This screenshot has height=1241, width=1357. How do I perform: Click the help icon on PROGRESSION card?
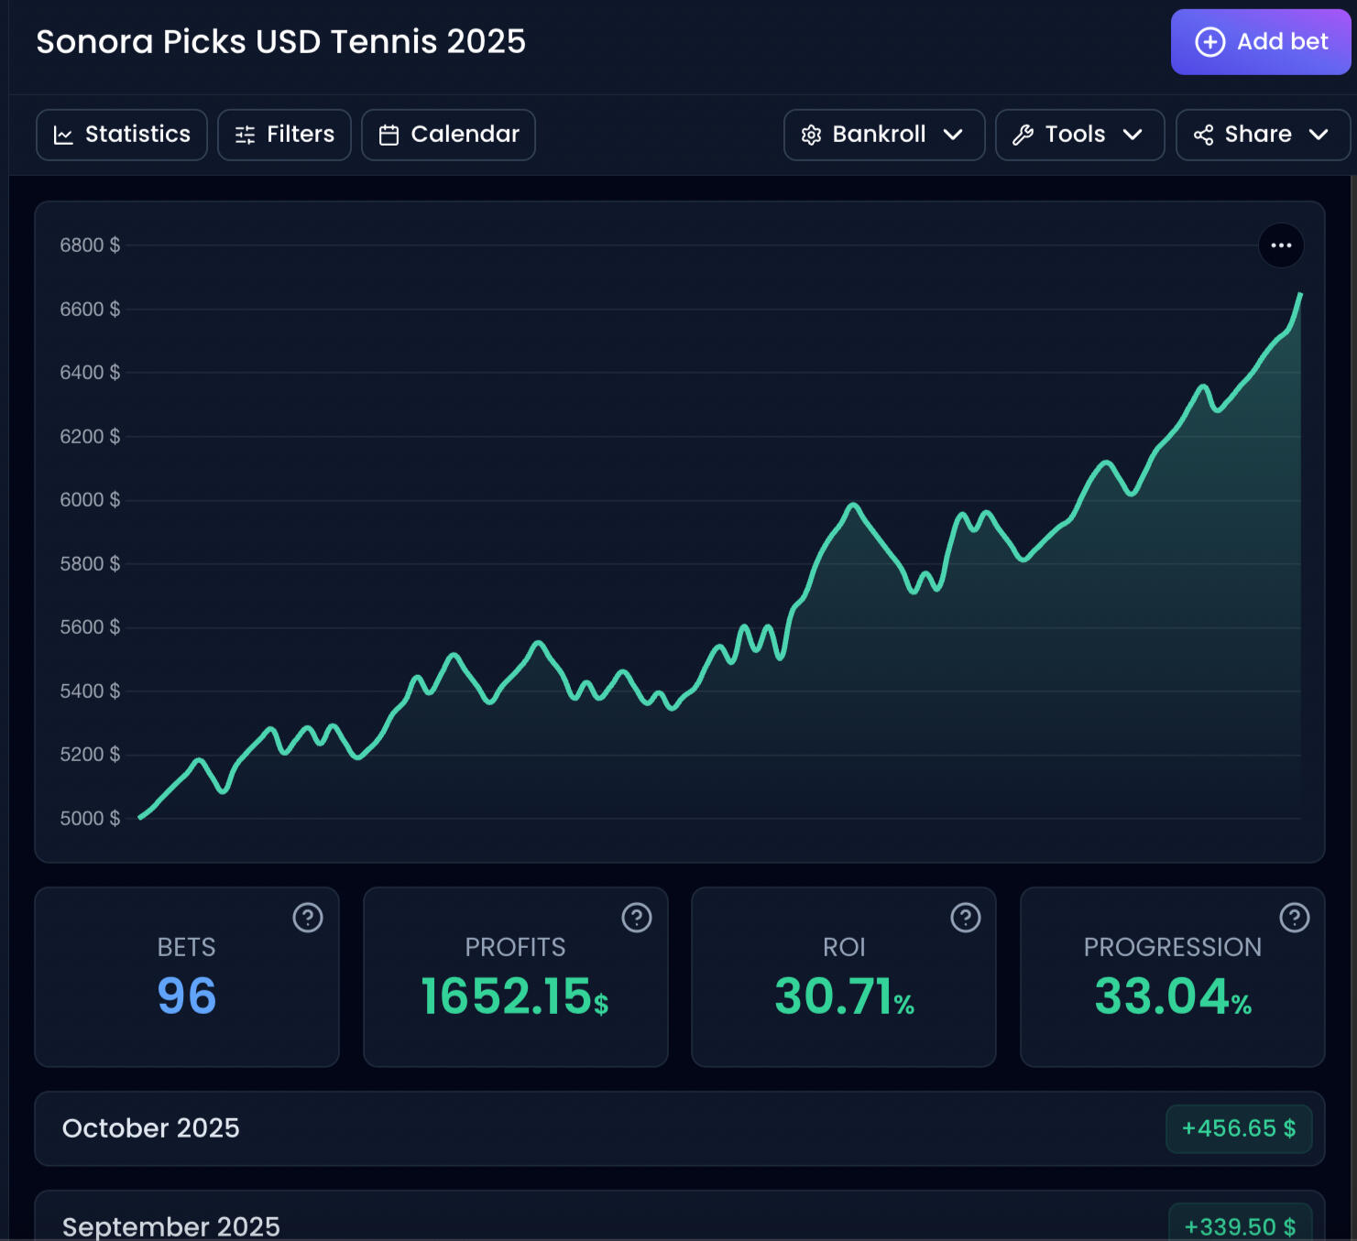pyautogui.click(x=1294, y=917)
